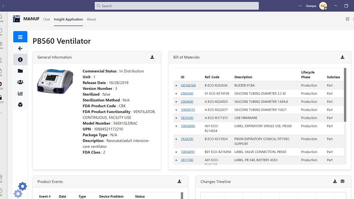Click the cube icon in sidebar
Viewport: 354px width, 199px height.
[x=20, y=104]
